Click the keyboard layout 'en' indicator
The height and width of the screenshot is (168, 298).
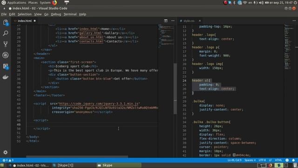coord(250,3)
